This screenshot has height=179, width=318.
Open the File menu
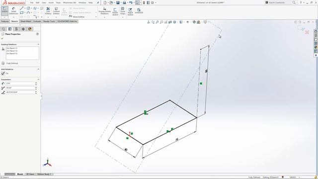point(32,2)
